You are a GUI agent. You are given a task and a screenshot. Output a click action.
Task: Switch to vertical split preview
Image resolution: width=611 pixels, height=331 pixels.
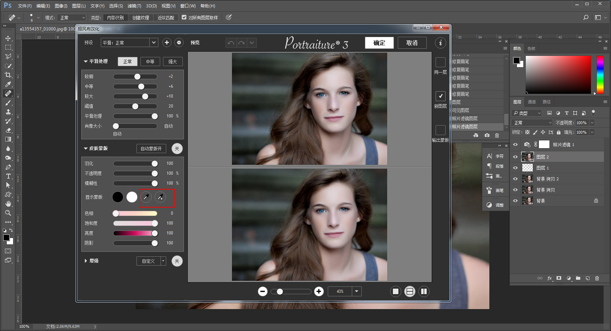(x=424, y=291)
